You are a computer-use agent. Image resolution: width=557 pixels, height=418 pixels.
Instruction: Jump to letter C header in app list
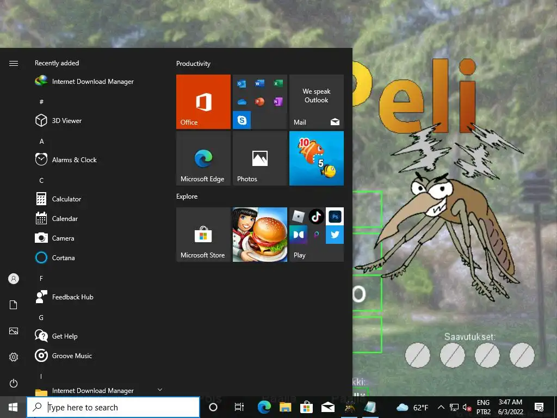click(x=41, y=181)
